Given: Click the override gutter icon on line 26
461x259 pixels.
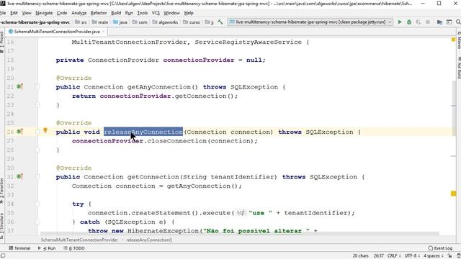Looking at the screenshot, I should 19,132.
